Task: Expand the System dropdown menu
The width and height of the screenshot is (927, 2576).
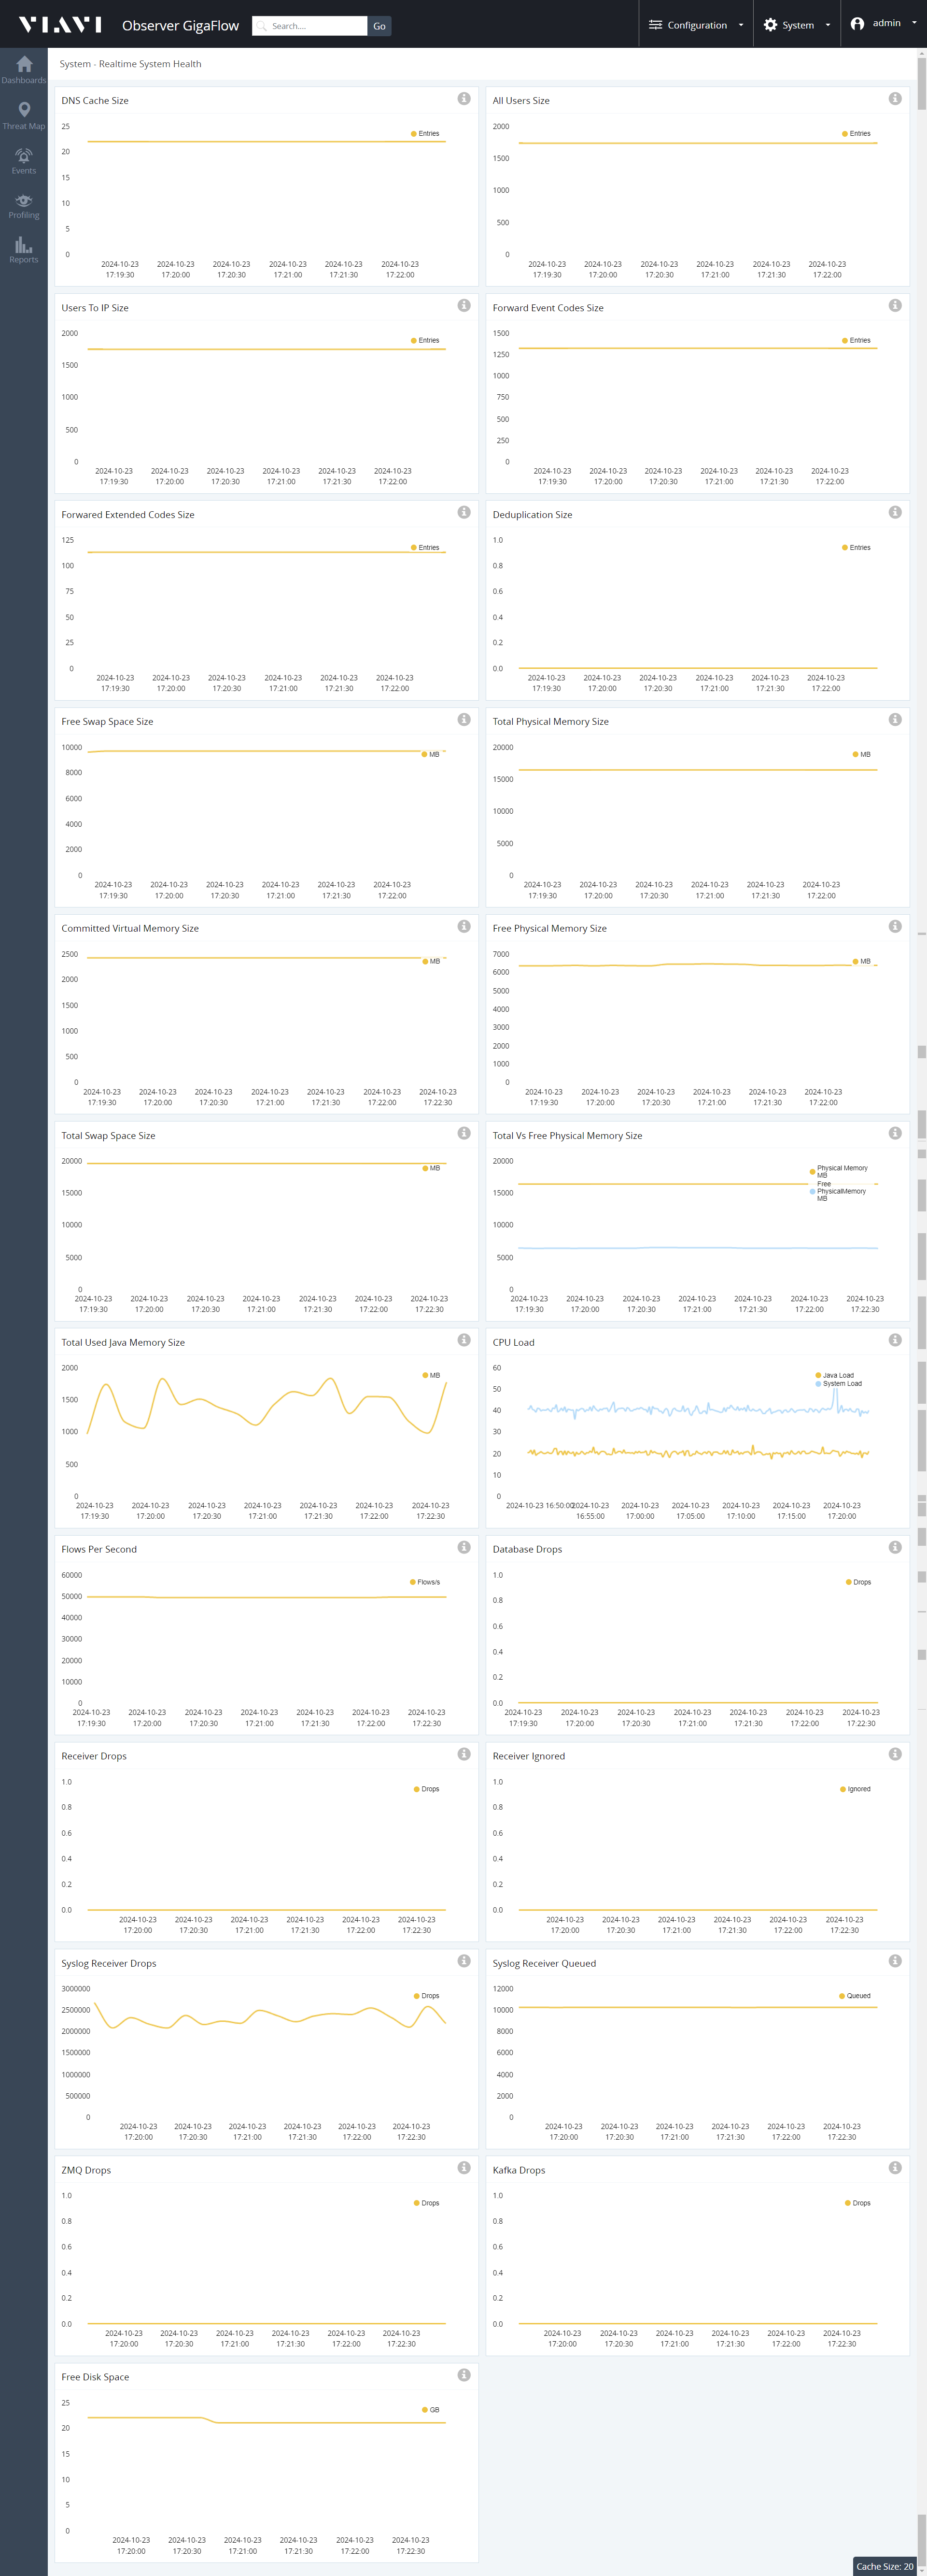Action: click(x=797, y=25)
